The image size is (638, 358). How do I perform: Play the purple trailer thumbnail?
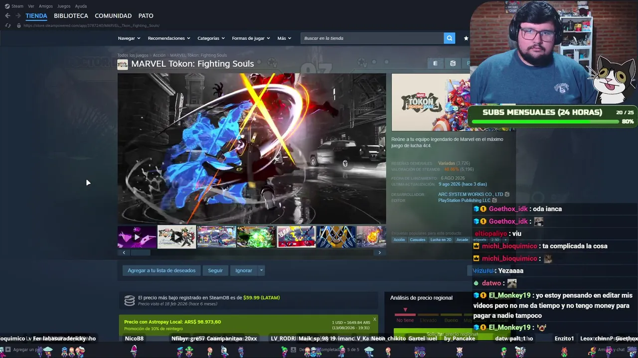tap(137, 237)
